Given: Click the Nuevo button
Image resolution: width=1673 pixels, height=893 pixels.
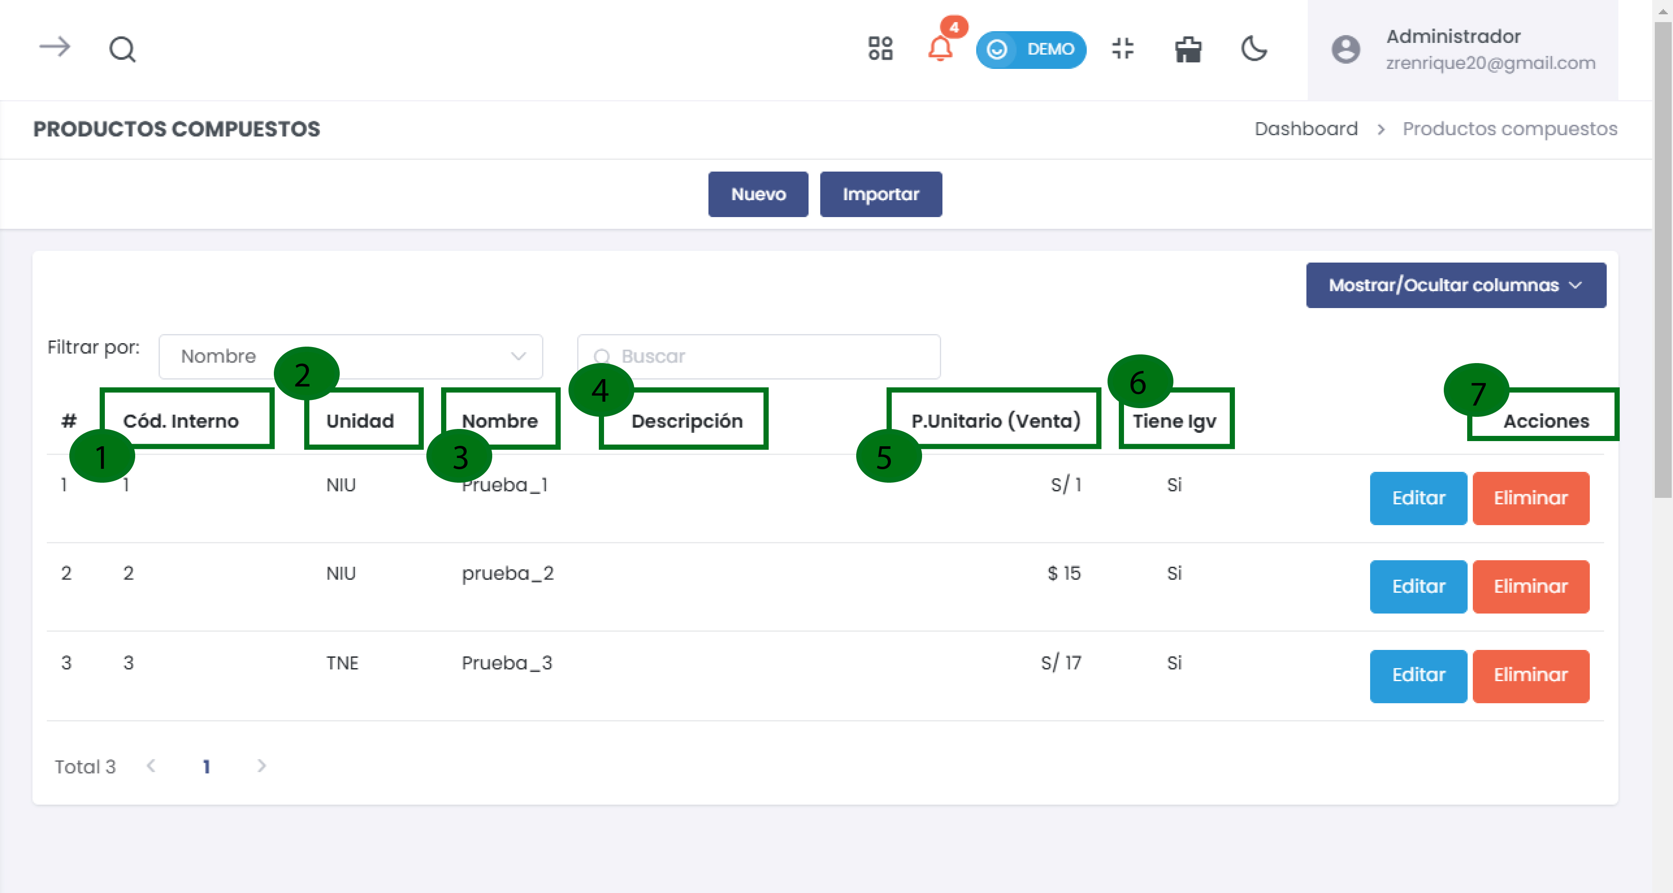Looking at the screenshot, I should [758, 194].
